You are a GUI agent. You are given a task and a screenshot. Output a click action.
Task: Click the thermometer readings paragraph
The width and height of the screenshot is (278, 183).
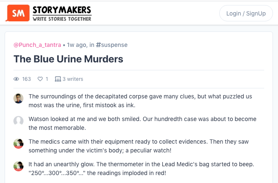[x=141, y=169]
